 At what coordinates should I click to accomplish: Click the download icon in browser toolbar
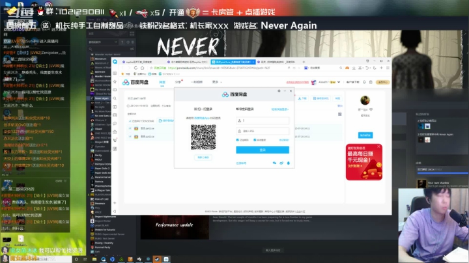tap(354, 68)
